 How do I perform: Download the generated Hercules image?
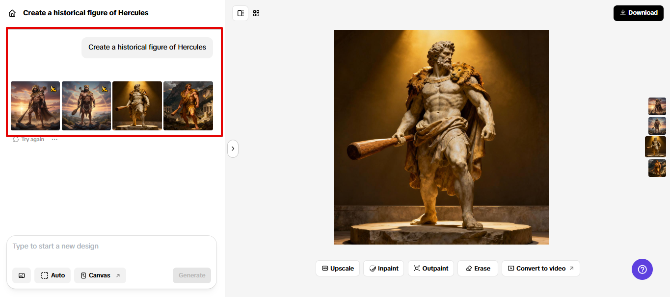click(x=638, y=13)
